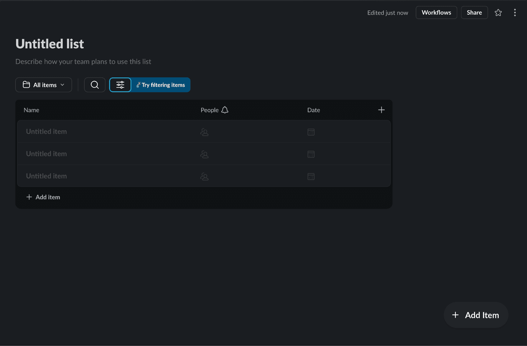
Task: Add item below the table rows
Action: [43, 197]
